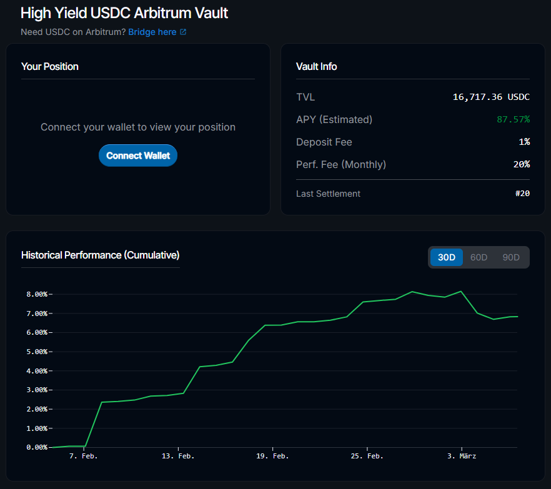This screenshot has width=551, height=489.
Task: Click the connect your wallet prompt text
Action: pyautogui.click(x=137, y=127)
